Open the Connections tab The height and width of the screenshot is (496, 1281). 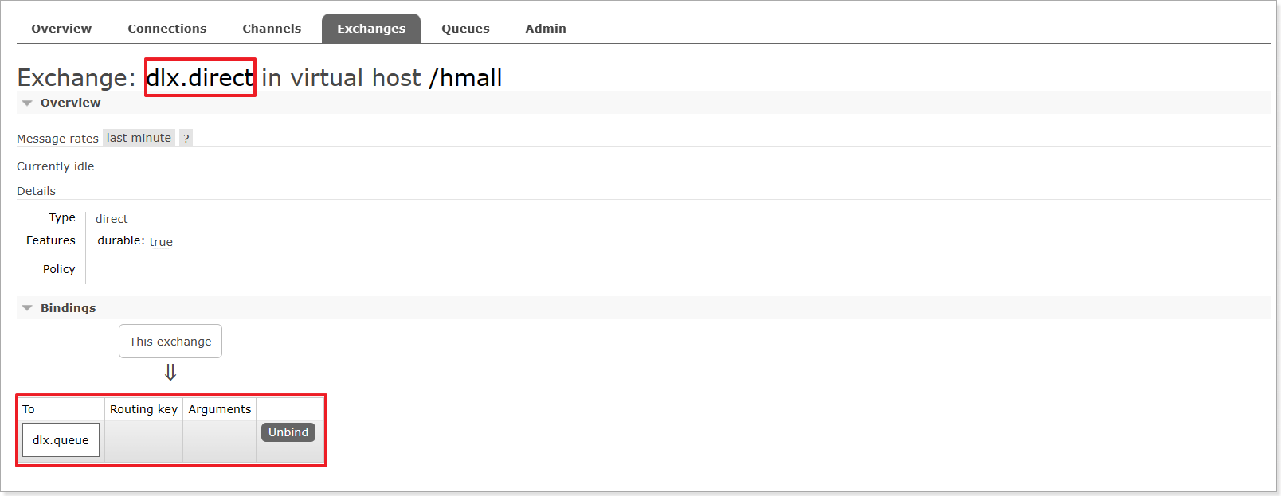pyautogui.click(x=167, y=29)
